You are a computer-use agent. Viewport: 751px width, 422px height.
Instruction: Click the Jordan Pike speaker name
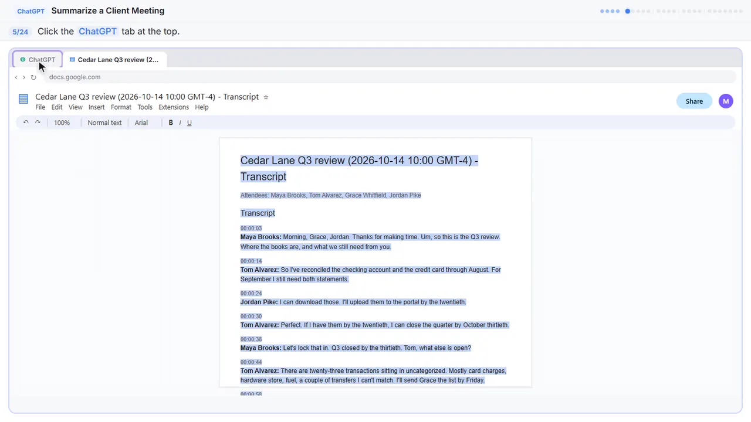tap(259, 302)
